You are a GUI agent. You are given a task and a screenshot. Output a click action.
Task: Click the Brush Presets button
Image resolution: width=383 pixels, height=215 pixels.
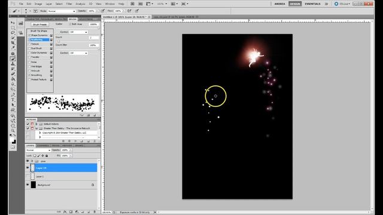pyautogui.click(x=40, y=24)
